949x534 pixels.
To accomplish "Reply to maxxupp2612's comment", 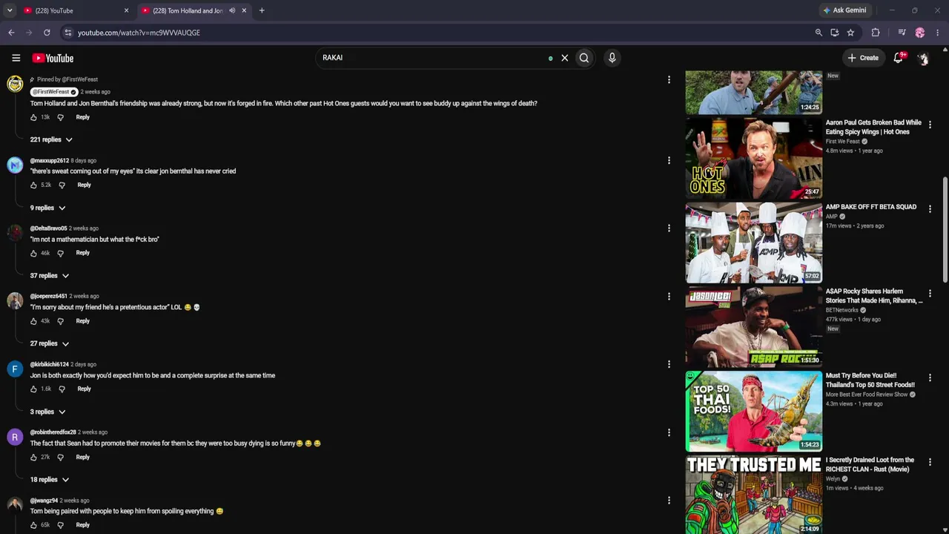I will 84,185.
